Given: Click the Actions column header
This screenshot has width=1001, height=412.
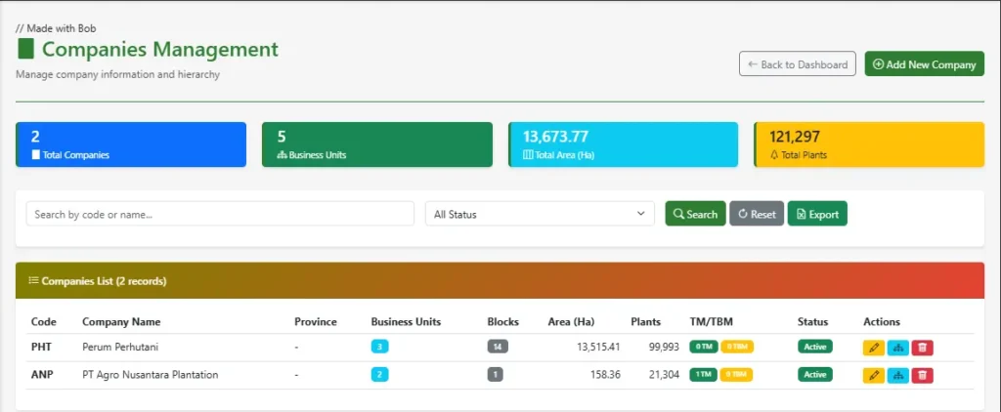Looking at the screenshot, I should tap(882, 321).
